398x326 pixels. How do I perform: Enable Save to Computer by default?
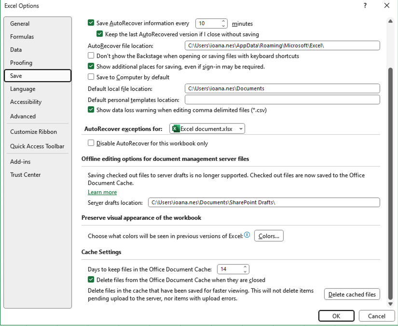click(90, 77)
